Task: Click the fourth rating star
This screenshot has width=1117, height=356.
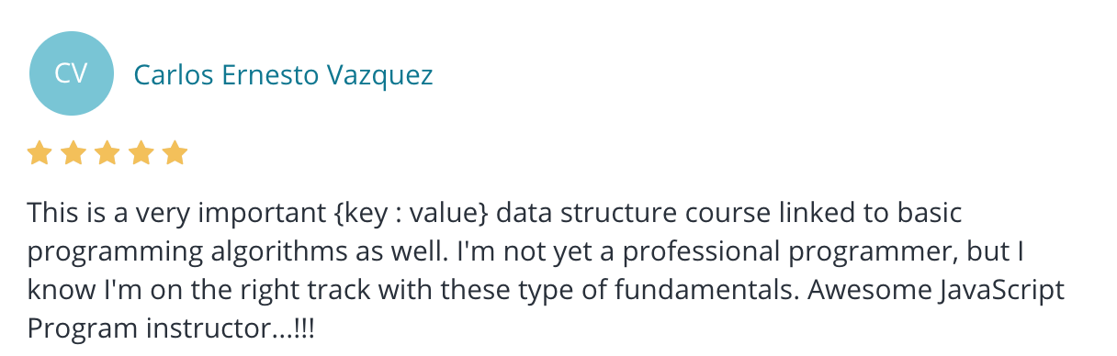Action: tap(141, 153)
